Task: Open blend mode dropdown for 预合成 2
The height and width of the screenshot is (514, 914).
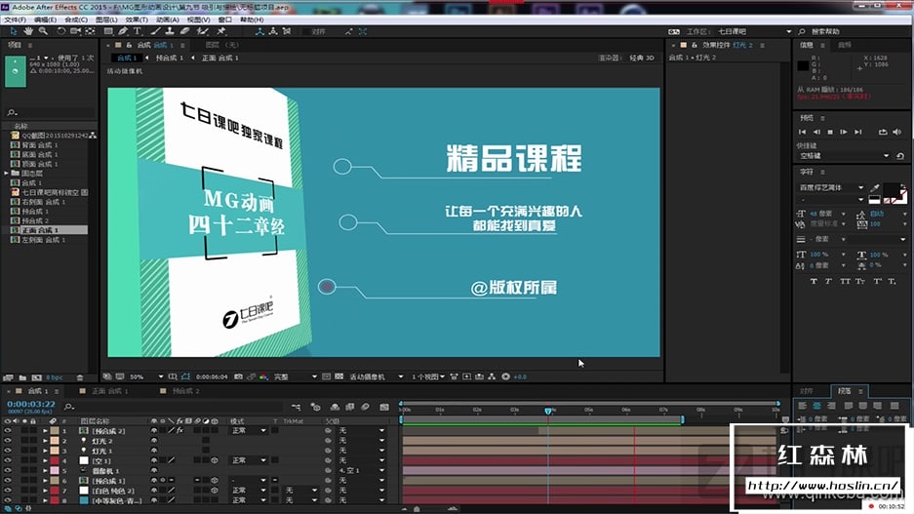Action: [249, 431]
